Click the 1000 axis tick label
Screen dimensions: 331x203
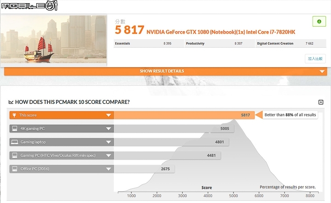click(131, 196)
